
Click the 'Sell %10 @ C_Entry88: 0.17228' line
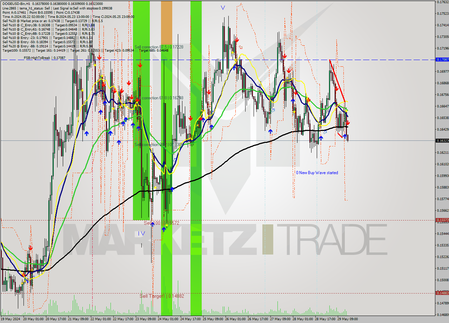click(x=48, y=34)
